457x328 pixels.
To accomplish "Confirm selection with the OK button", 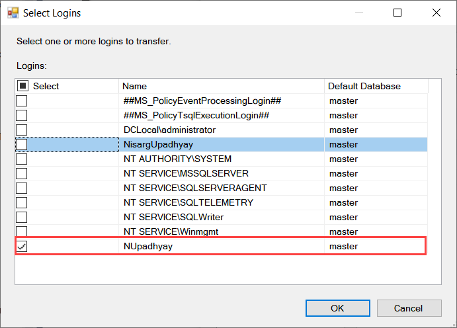I will tap(337, 308).
